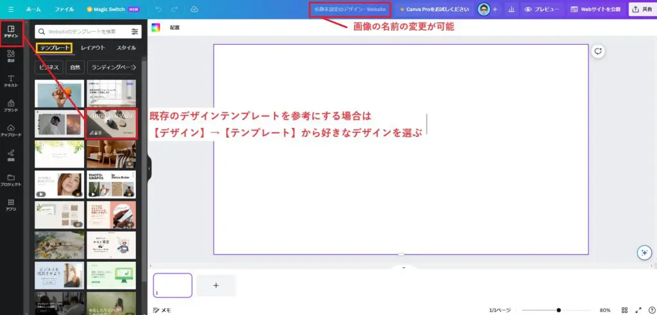Screen dimensions: 657x315
Task: Open メモ notes
Action: tap(162, 310)
